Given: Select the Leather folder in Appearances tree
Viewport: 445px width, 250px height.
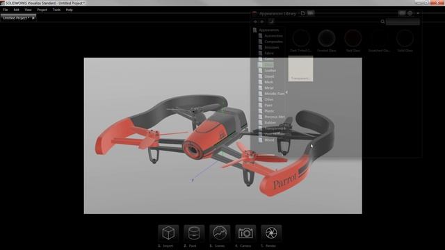Looking at the screenshot, I should click(x=267, y=70).
